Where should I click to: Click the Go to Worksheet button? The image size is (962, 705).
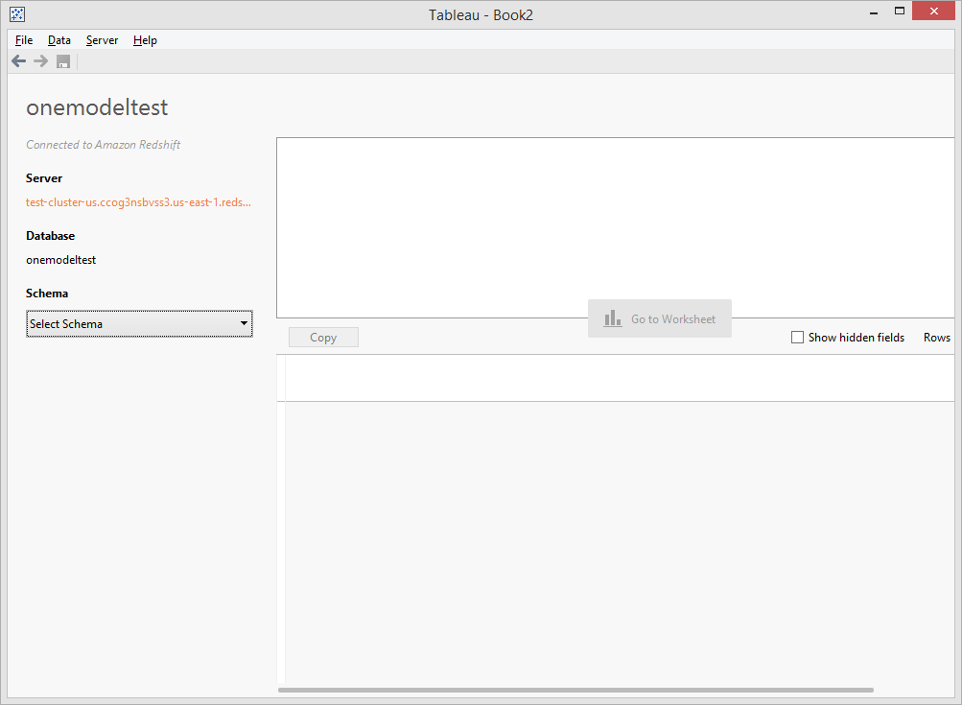coord(660,318)
